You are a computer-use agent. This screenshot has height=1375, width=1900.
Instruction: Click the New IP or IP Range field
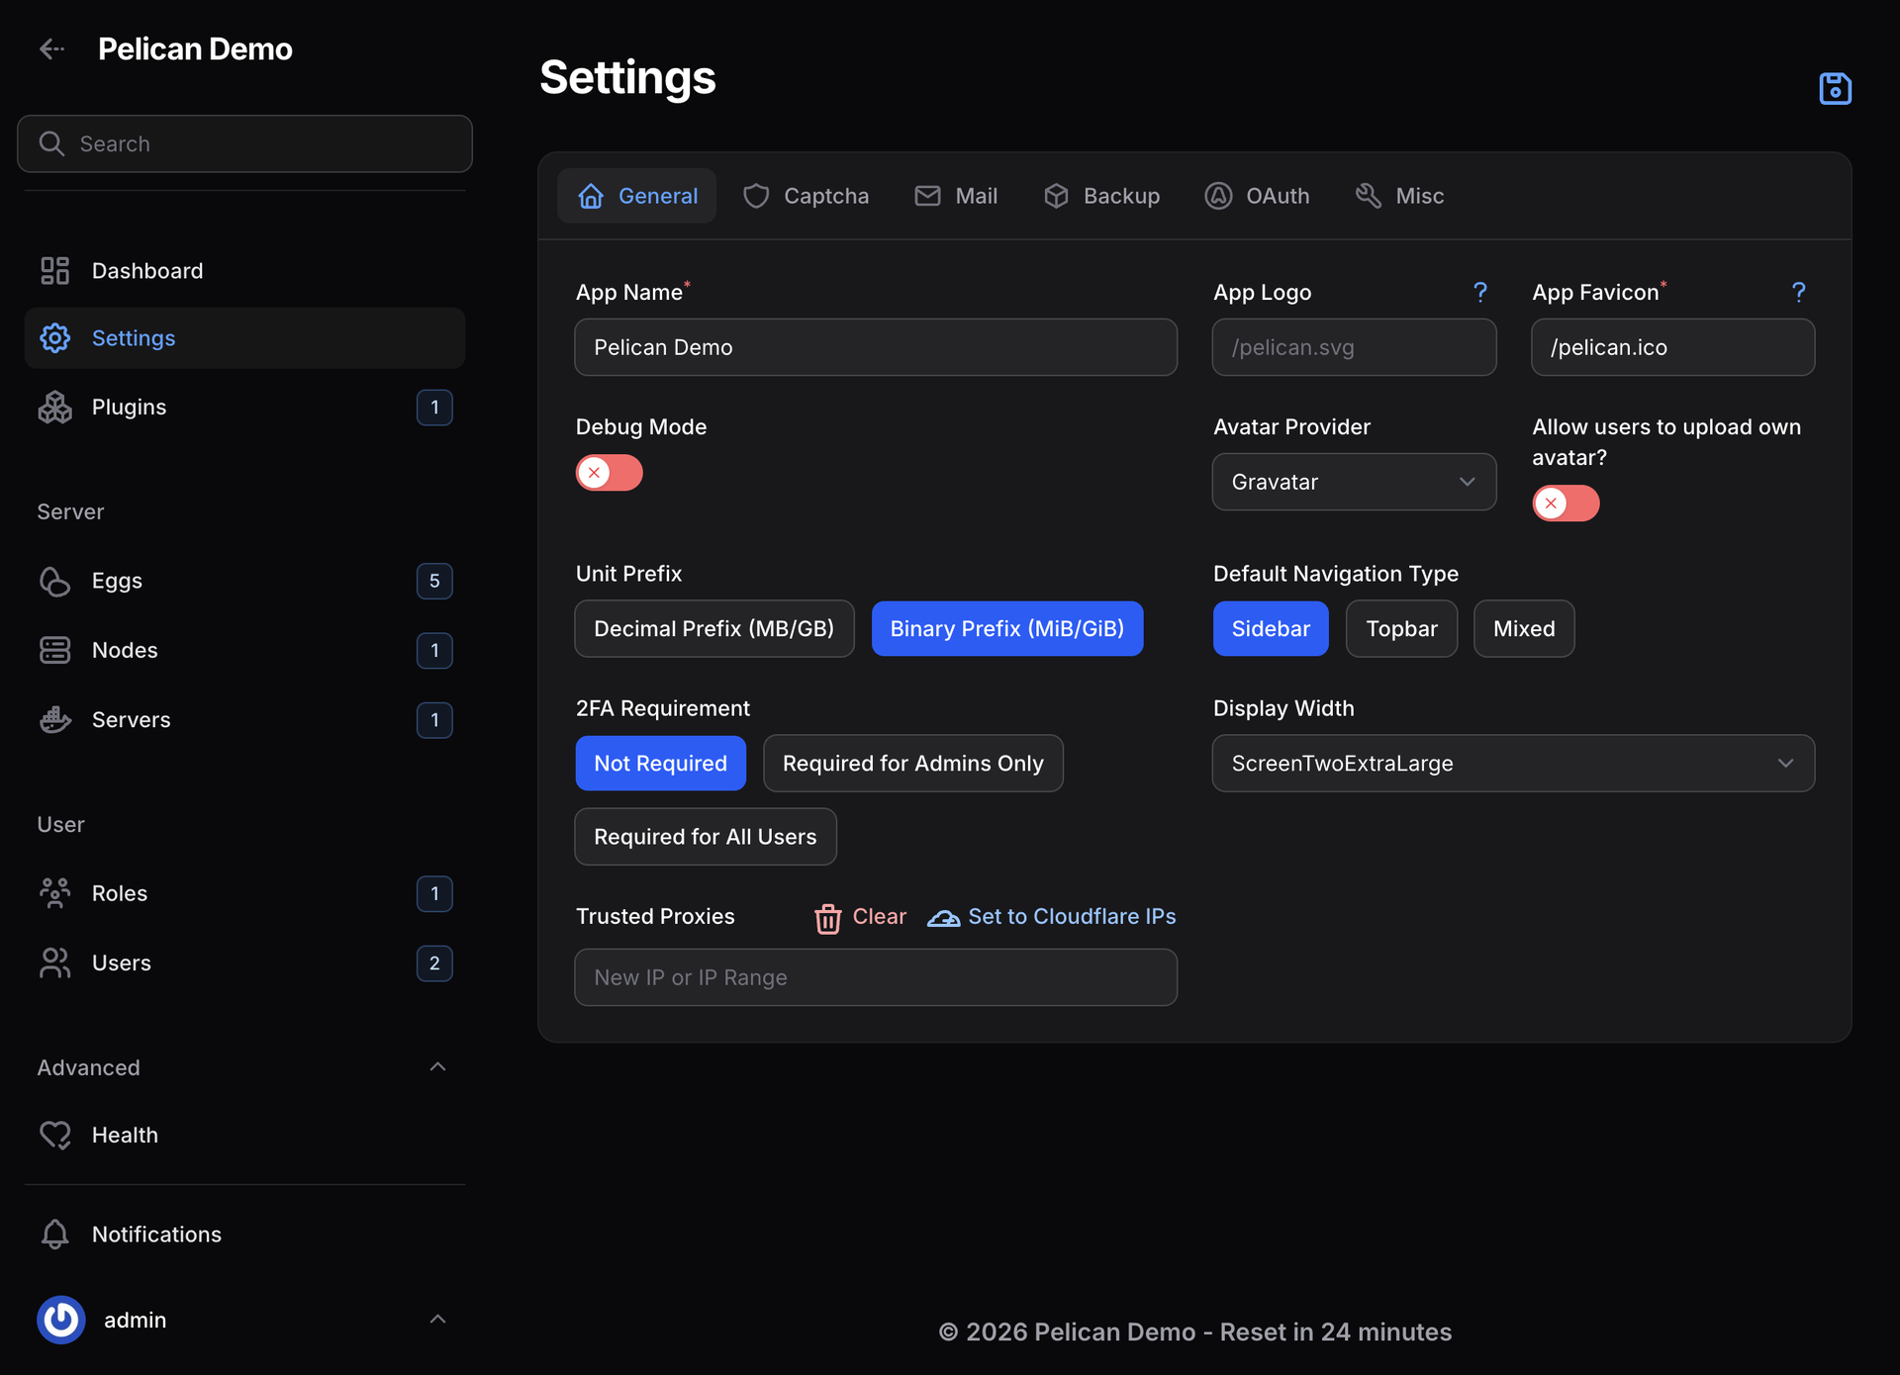(x=876, y=977)
